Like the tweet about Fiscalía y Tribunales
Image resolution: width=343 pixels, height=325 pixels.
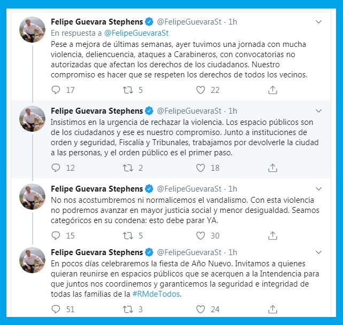coord(201,168)
